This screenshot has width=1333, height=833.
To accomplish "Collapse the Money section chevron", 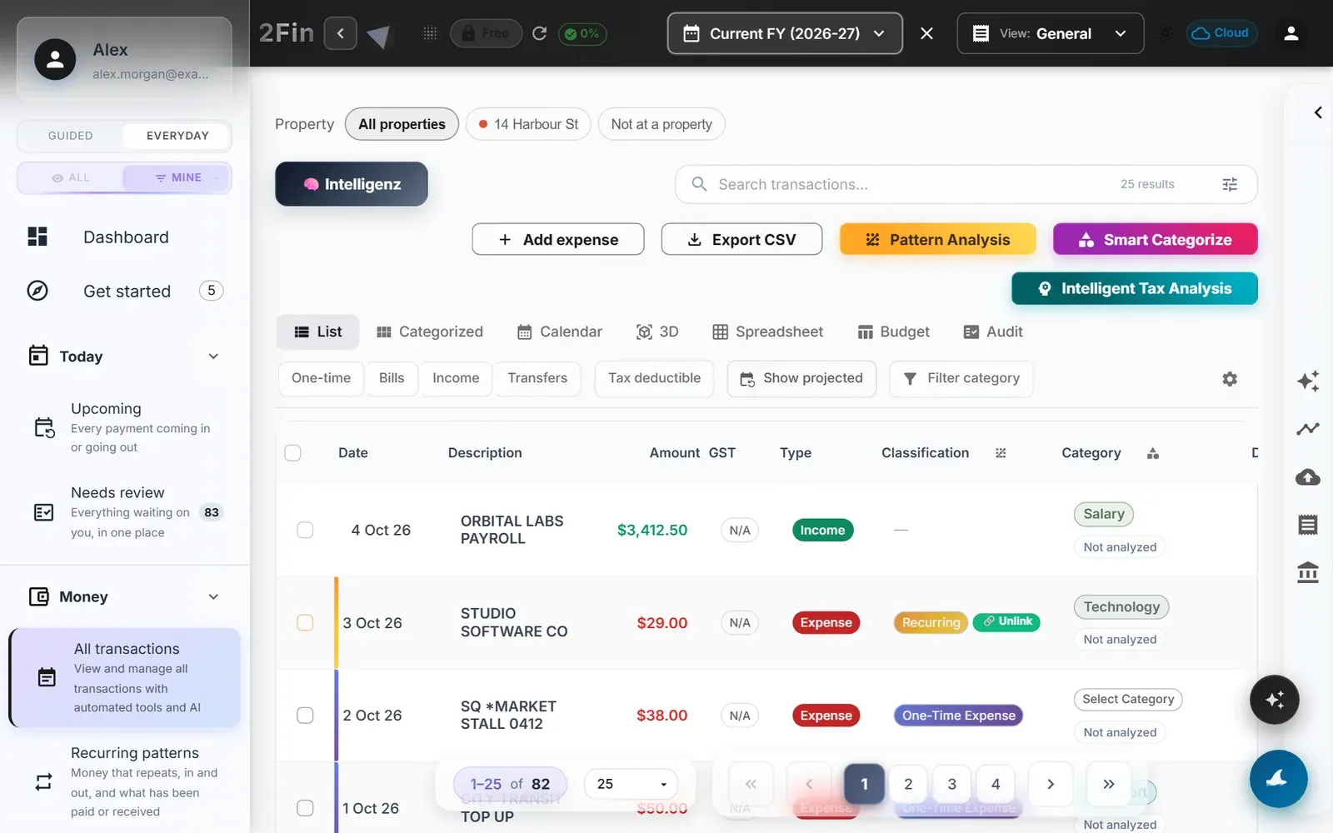I will [x=213, y=596].
